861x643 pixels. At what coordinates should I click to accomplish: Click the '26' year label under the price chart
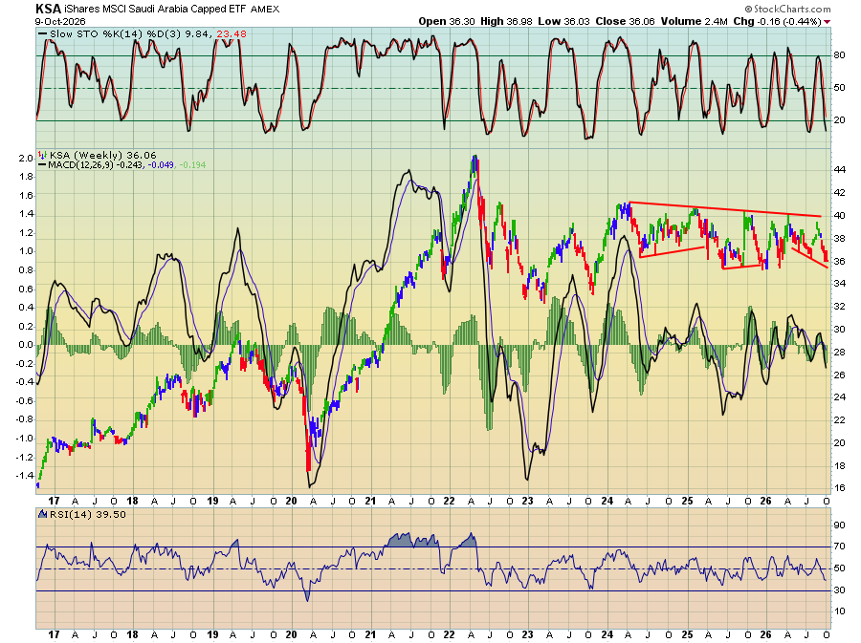[765, 501]
